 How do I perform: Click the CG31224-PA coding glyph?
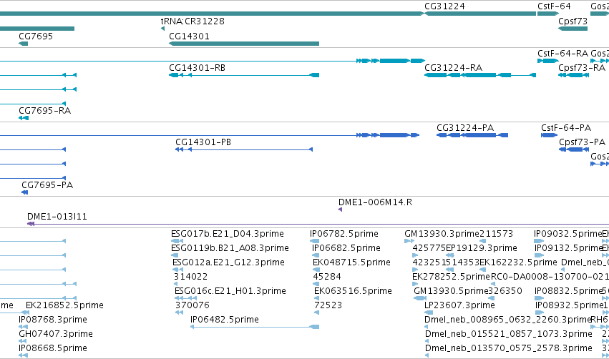(x=472, y=135)
